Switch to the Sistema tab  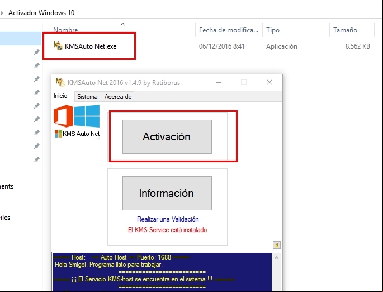coord(87,97)
